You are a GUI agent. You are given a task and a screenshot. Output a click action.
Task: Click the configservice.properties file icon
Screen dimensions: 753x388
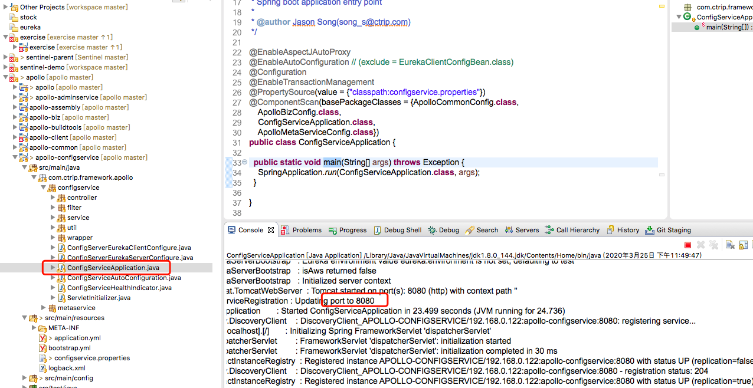click(x=42, y=358)
